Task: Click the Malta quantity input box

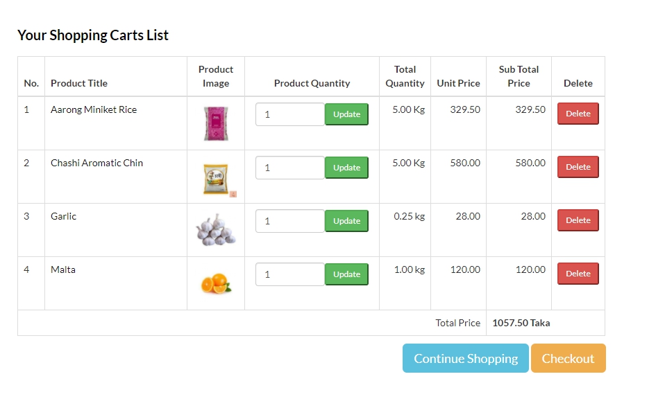Action: click(x=290, y=274)
